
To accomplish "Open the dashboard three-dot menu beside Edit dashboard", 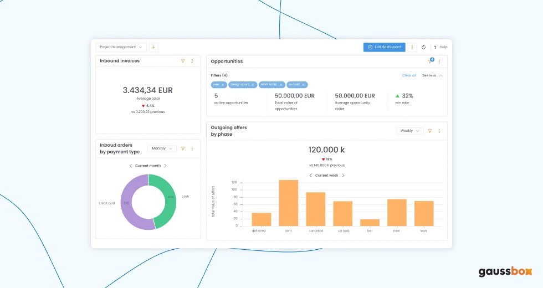I will click(412, 48).
